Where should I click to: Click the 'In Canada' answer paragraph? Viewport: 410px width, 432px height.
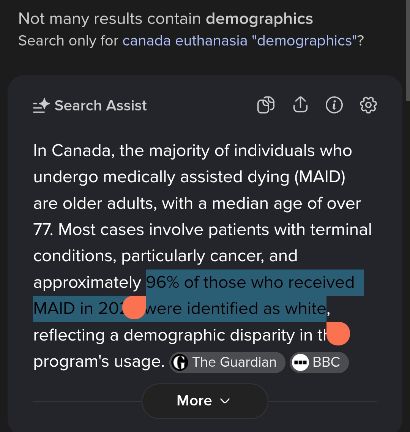(x=202, y=256)
